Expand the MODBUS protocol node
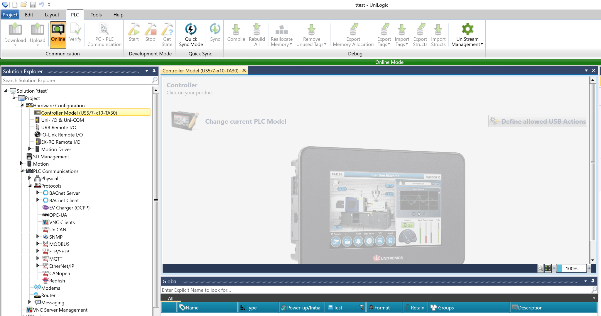This screenshot has width=601, height=316. pyautogui.click(x=38, y=244)
